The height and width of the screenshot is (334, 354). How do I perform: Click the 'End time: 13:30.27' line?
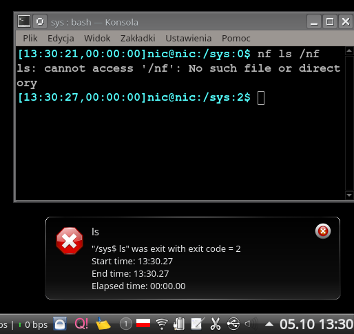(x=130, y=273)
